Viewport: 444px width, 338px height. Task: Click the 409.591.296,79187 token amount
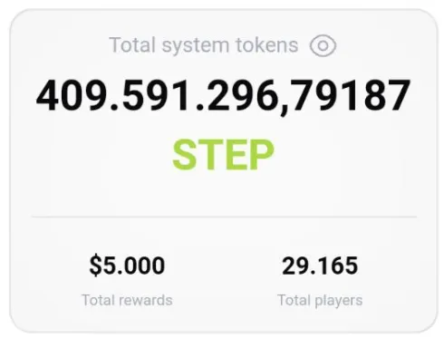click(223, 96)
